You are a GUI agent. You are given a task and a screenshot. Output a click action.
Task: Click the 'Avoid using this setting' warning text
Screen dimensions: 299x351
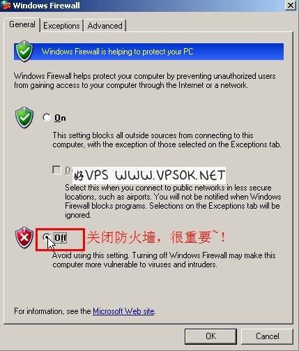pyautogui.click(x=164, y=260)
